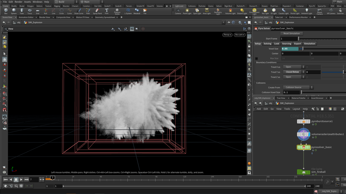Select the sim_fireball File Cache node
346x194 pixels.
coord(304,172)
